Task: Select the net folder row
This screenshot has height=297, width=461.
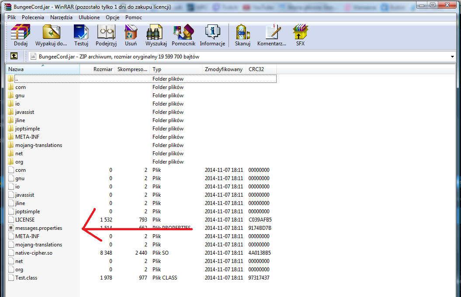Action: click(141, 154)
